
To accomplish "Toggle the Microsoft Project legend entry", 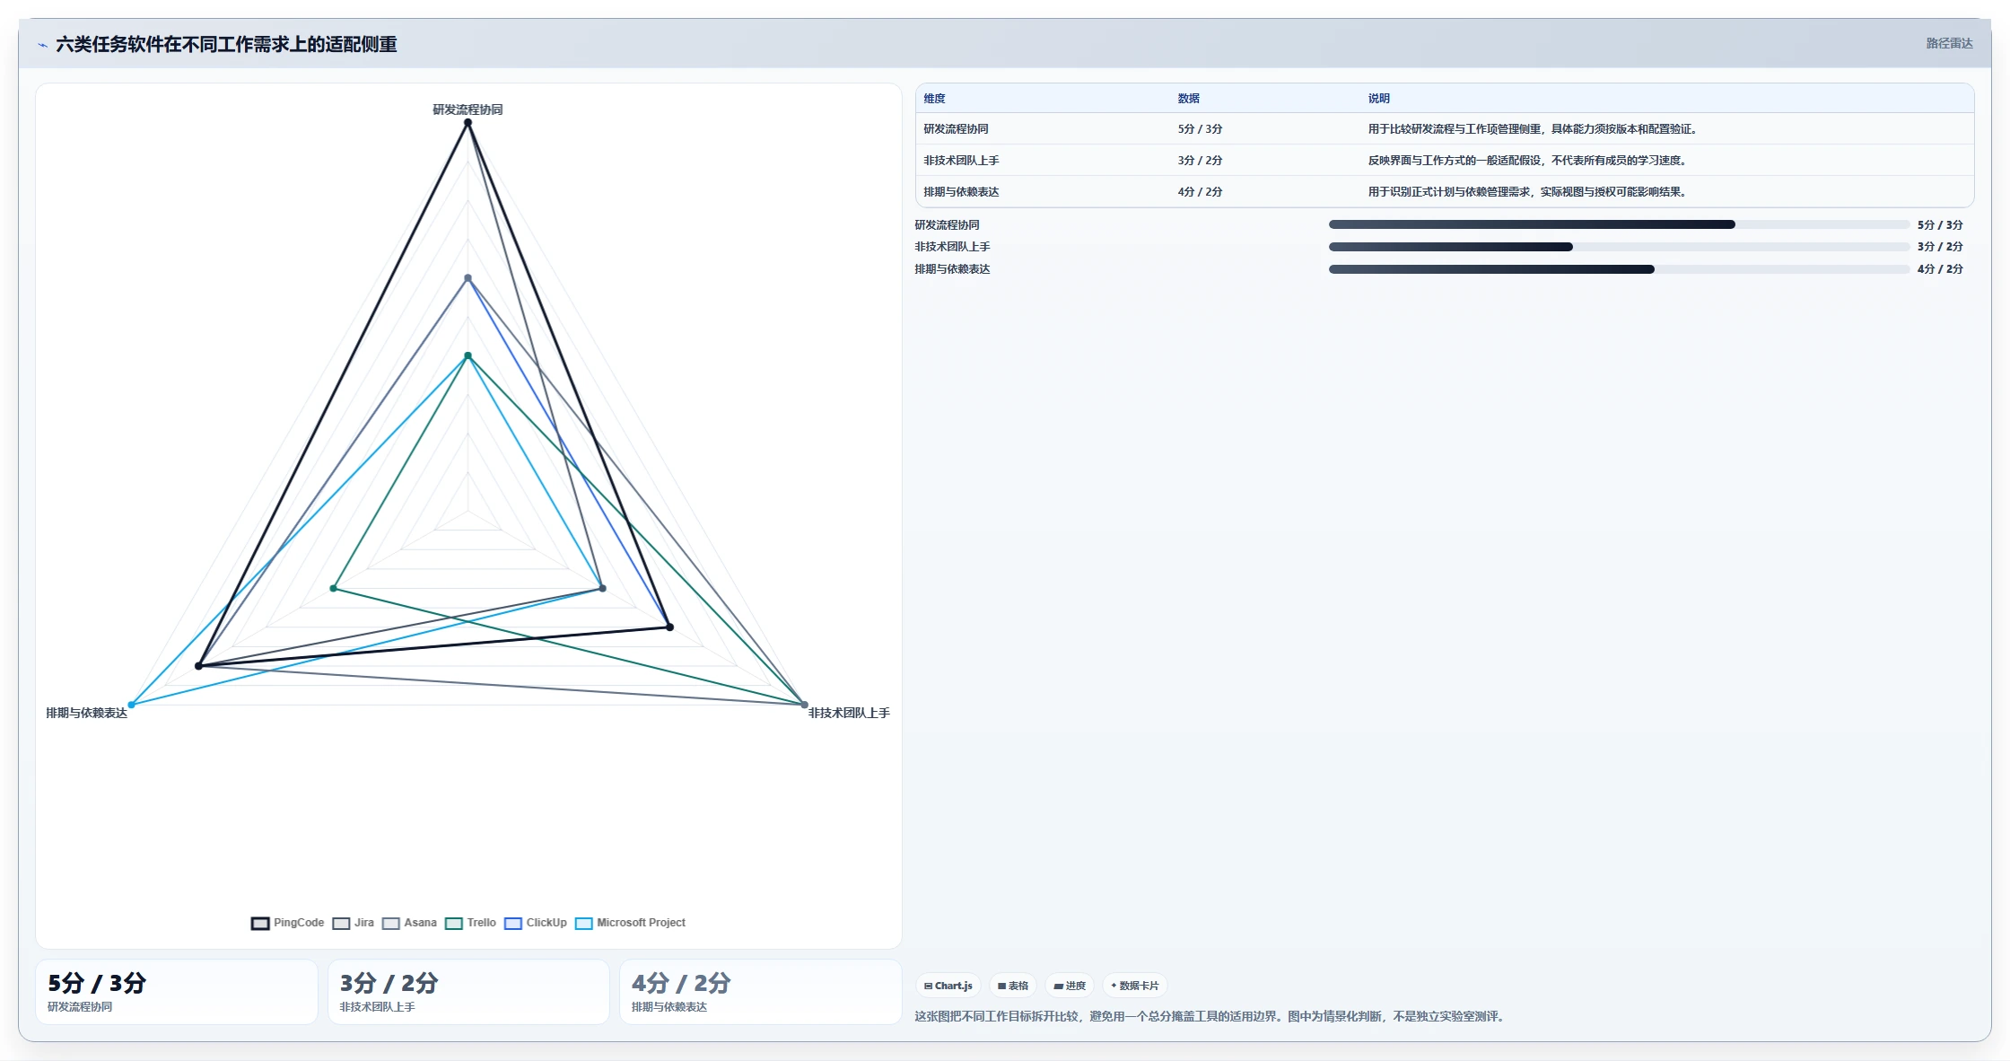I will click(x=630, y=923).
